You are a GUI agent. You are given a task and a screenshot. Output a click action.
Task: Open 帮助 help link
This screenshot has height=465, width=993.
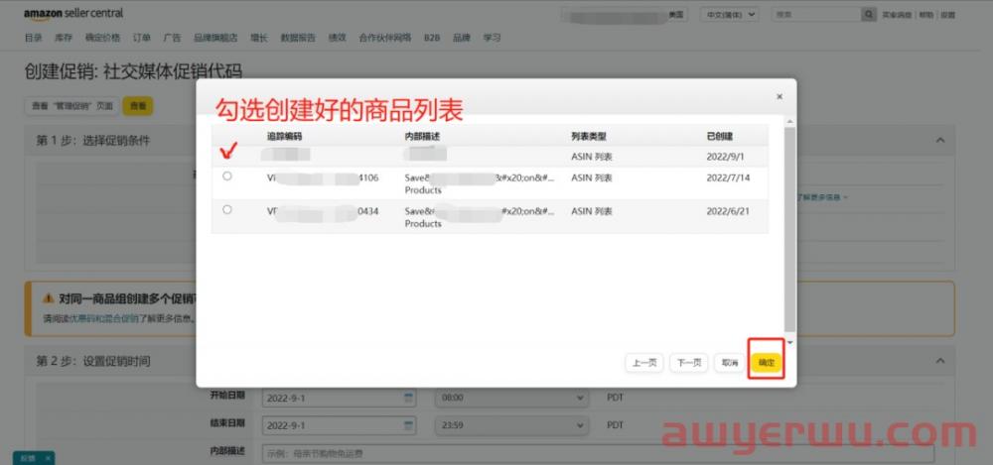(x=925, y=15)
